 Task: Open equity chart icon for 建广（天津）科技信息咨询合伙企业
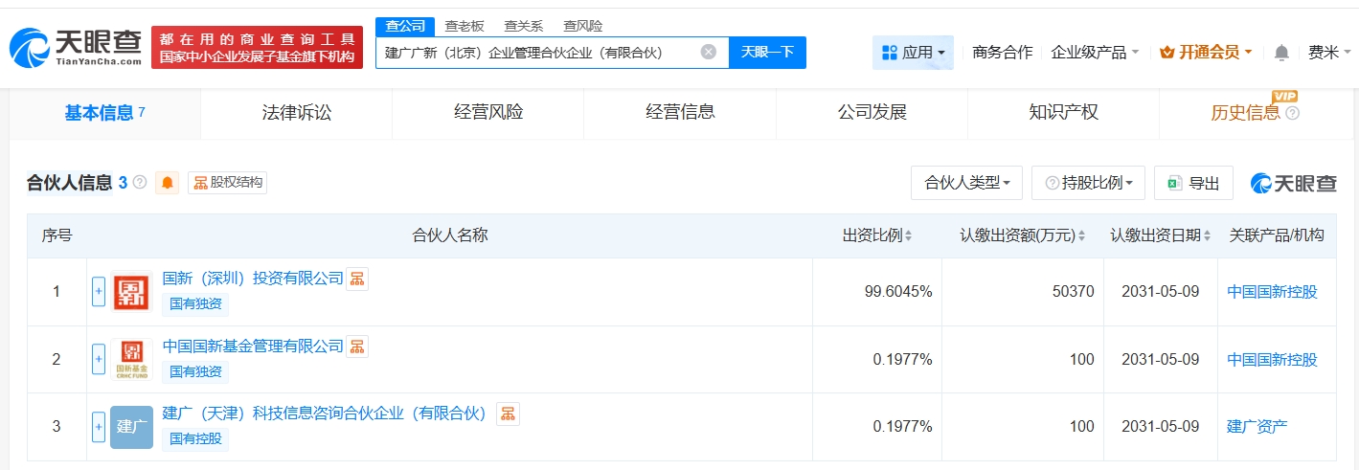tap(508, 414)
